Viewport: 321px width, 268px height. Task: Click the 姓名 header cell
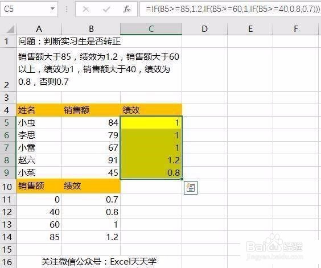coord(39,110)
